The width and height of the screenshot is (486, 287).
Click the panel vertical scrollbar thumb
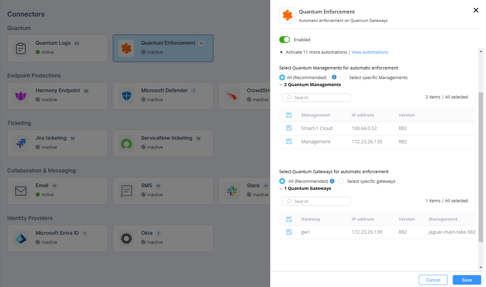[481, 167]
